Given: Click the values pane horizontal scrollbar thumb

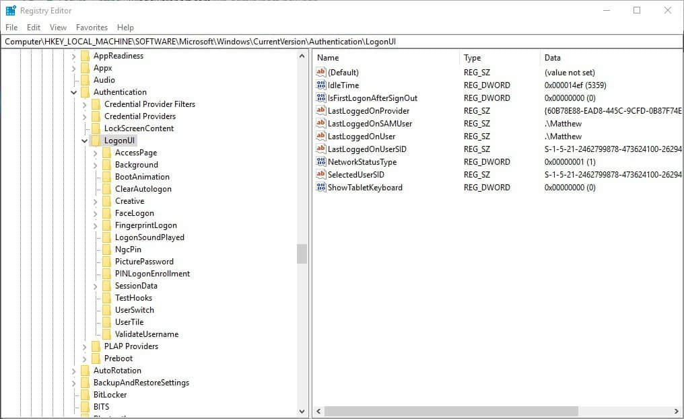Looking at the screenshot, I should pos(452,411).
